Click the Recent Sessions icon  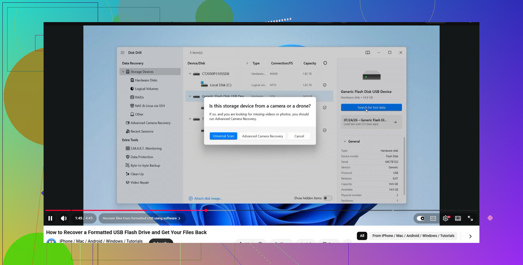point(128,131)
